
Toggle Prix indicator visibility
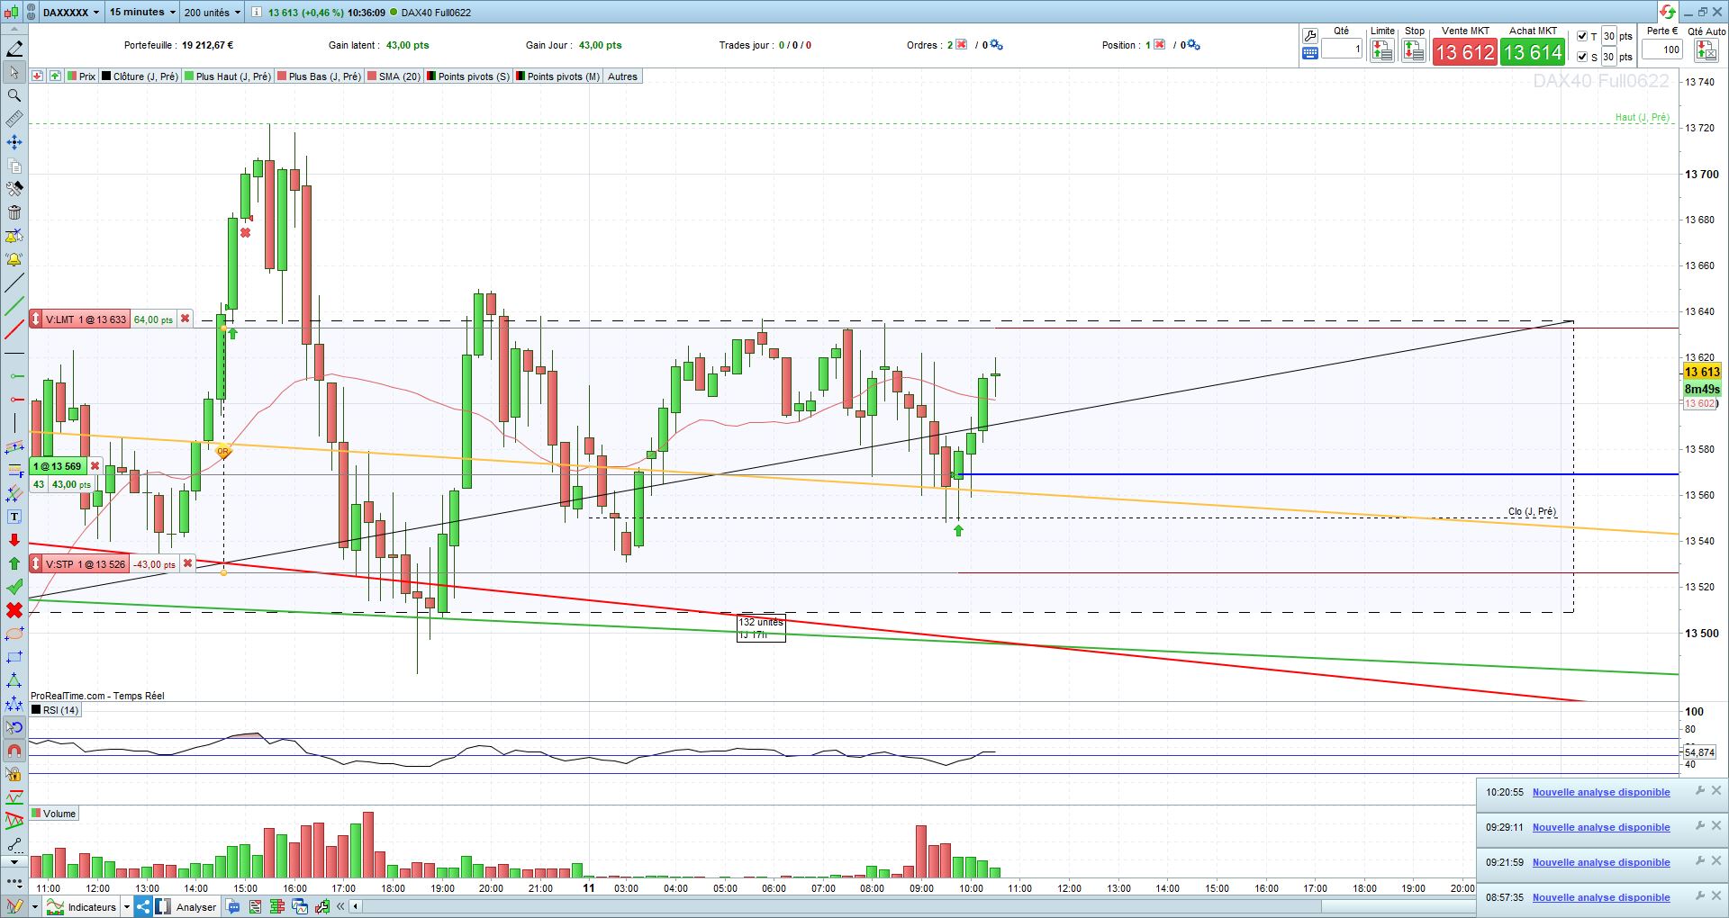click(81, 76)
